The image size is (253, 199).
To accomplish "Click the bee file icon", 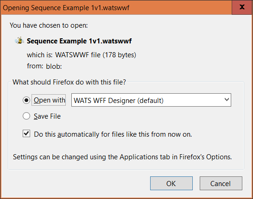I will [19, 41].
